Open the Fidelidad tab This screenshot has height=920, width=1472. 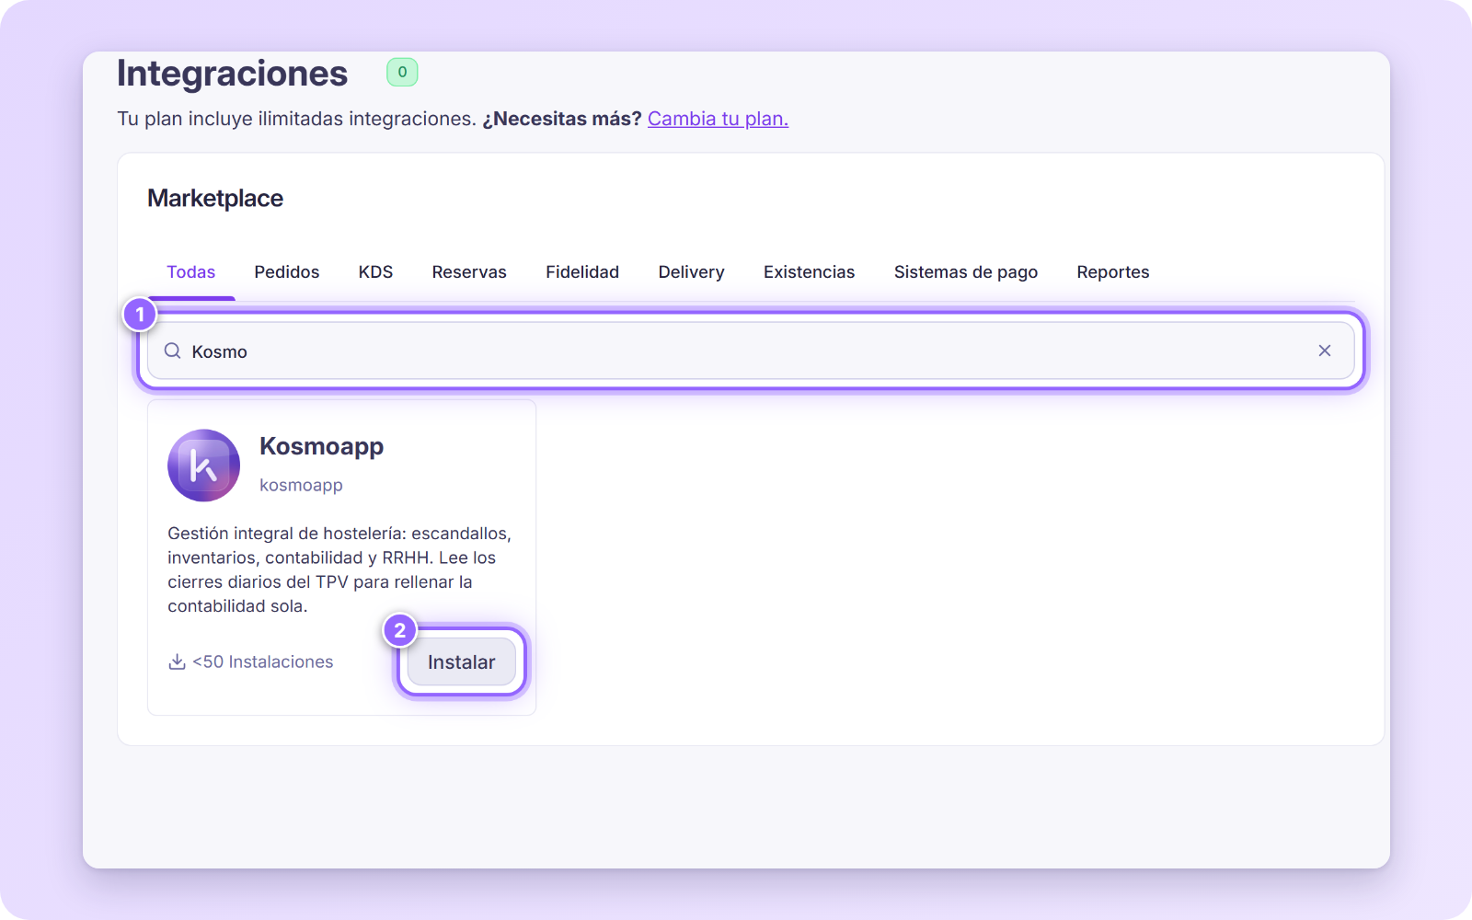click(x=582, y=272)
